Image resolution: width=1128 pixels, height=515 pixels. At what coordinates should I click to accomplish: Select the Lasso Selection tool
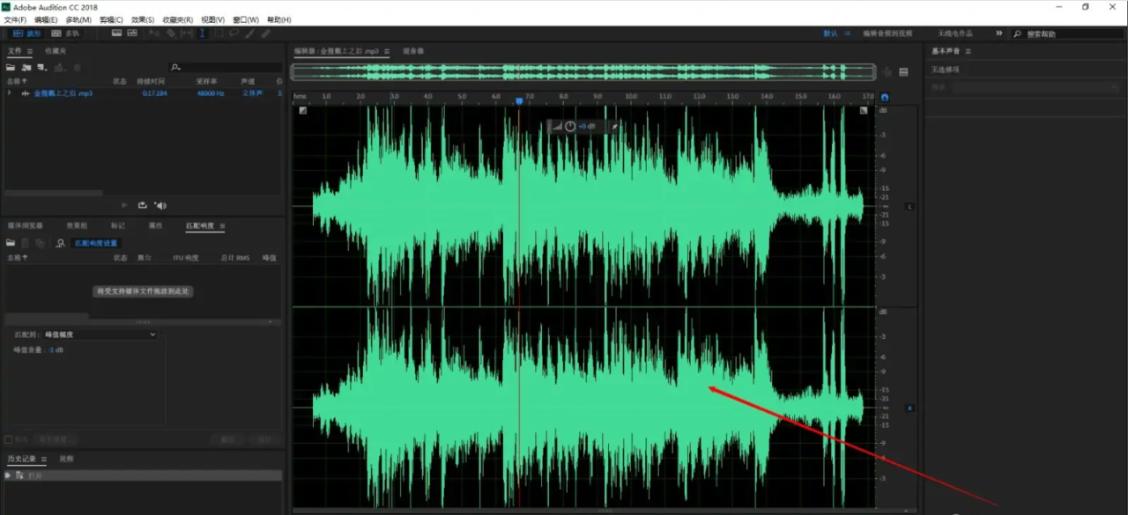pyautogui.click(x=234, y=33)
